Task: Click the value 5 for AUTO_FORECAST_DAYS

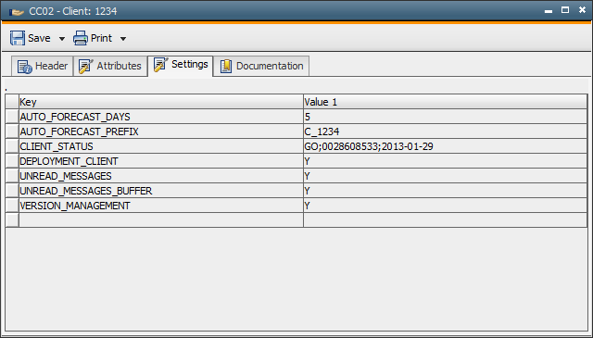Action: point(445,117)
